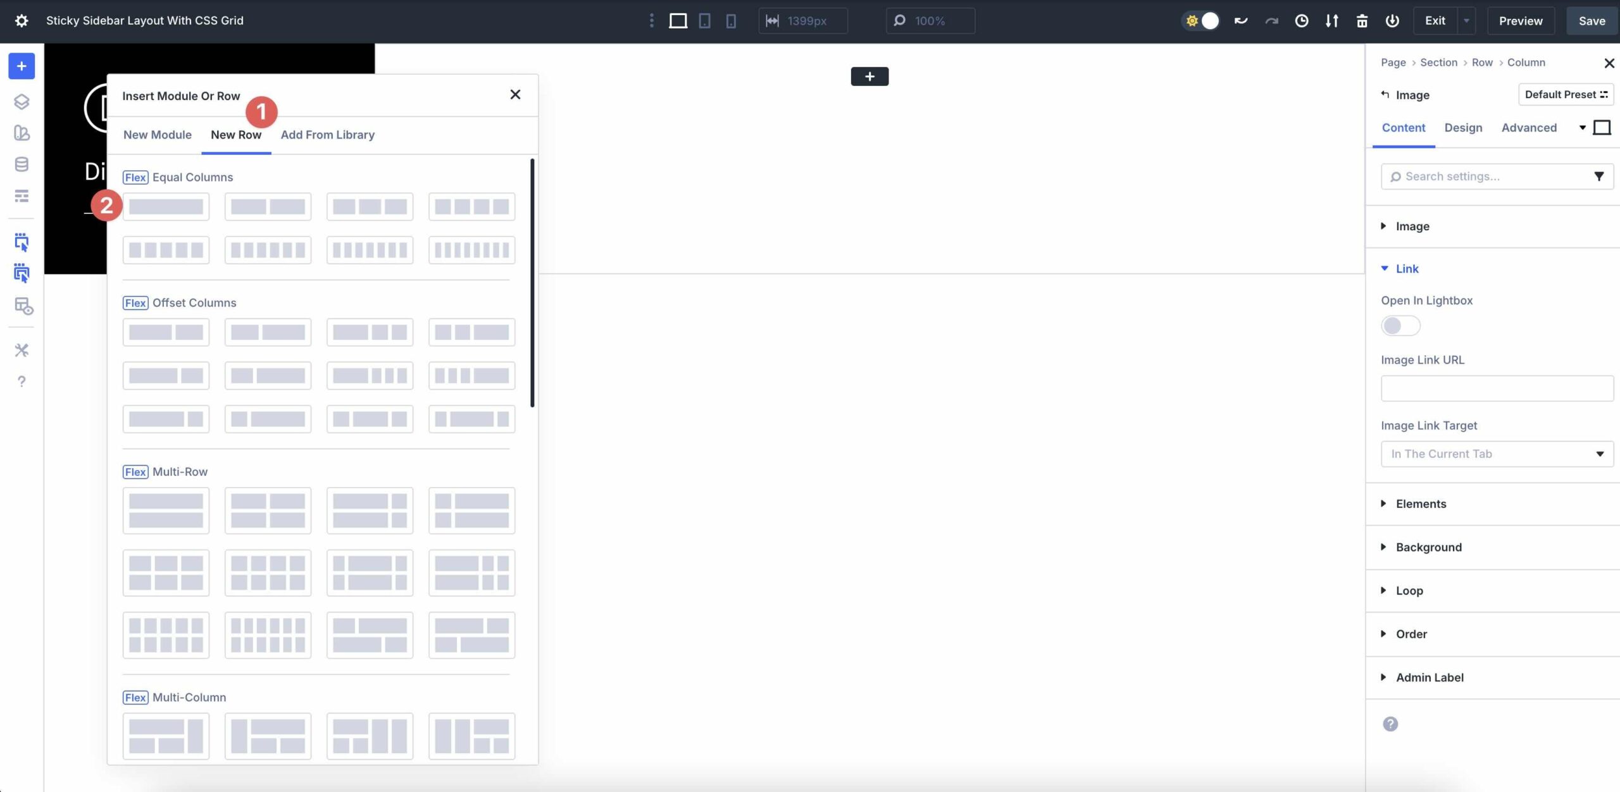Open the edit history panel
Image resolution: width=1620 pixels, height=792 pixels.
(1301, 20)
